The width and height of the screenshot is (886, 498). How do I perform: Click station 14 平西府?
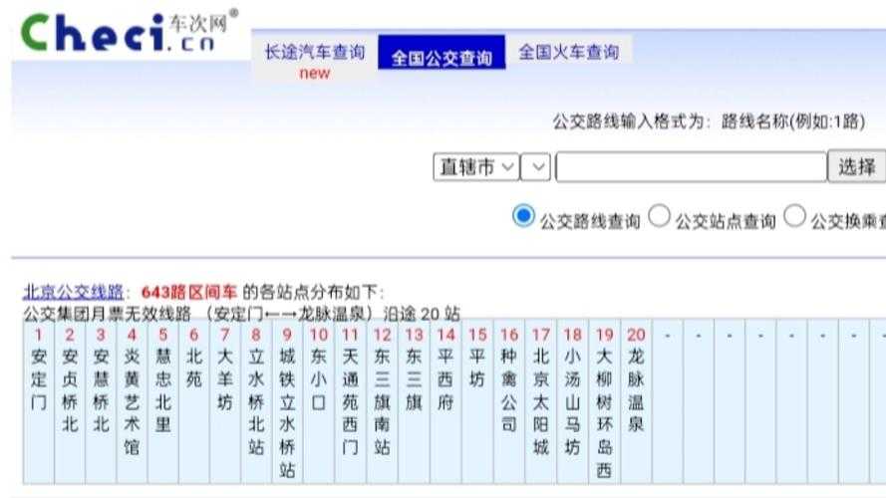[x=445, y=378]
